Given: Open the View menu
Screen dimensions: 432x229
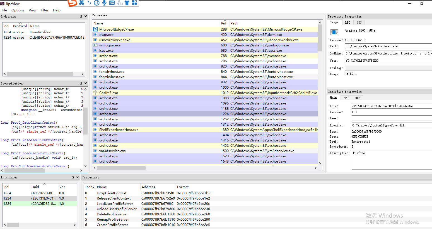Looking at the screenshot, I should [32, 10].
